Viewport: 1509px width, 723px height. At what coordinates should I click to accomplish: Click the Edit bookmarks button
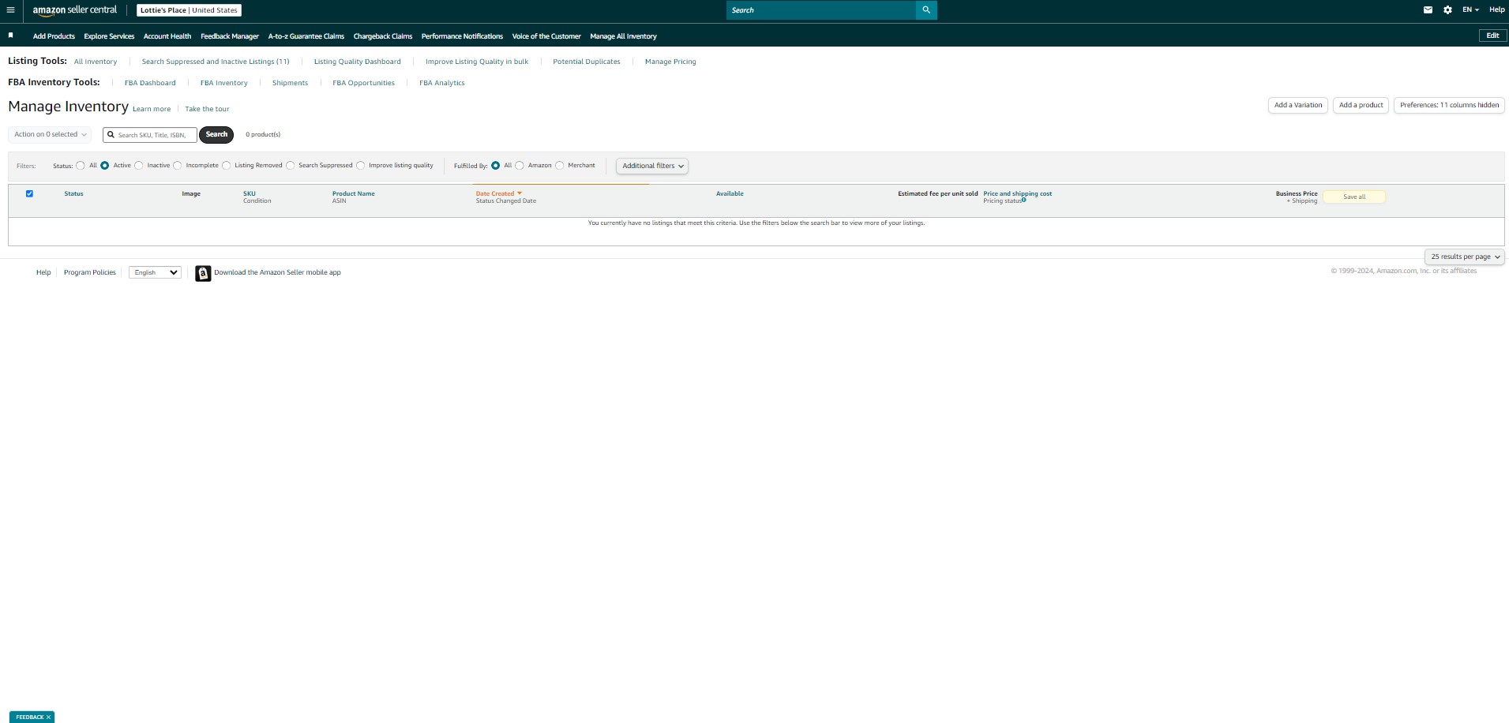point(1492,36)
